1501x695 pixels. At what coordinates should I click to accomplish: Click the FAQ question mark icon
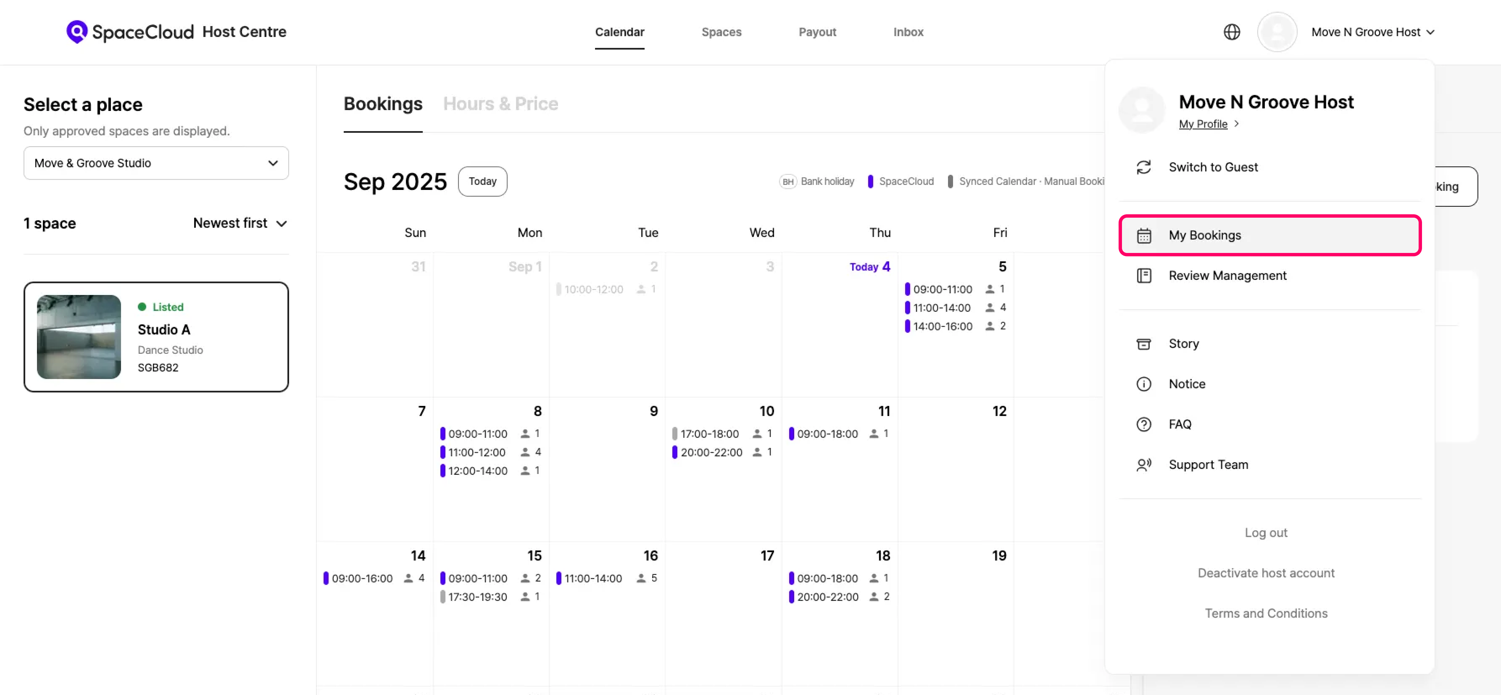point(1143,424)
